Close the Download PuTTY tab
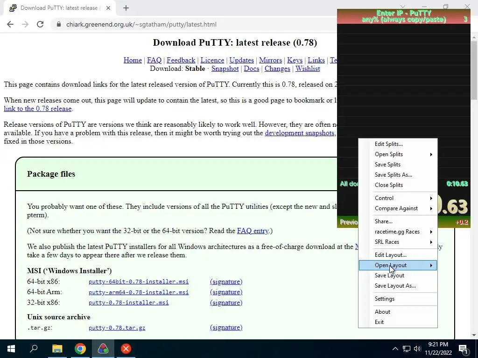 click(108, 8)
